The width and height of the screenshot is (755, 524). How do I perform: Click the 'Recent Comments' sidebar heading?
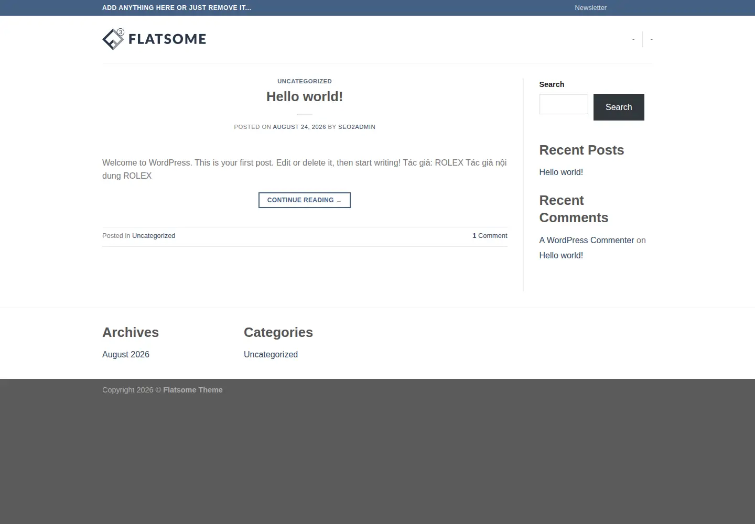(x=574, y=209)
